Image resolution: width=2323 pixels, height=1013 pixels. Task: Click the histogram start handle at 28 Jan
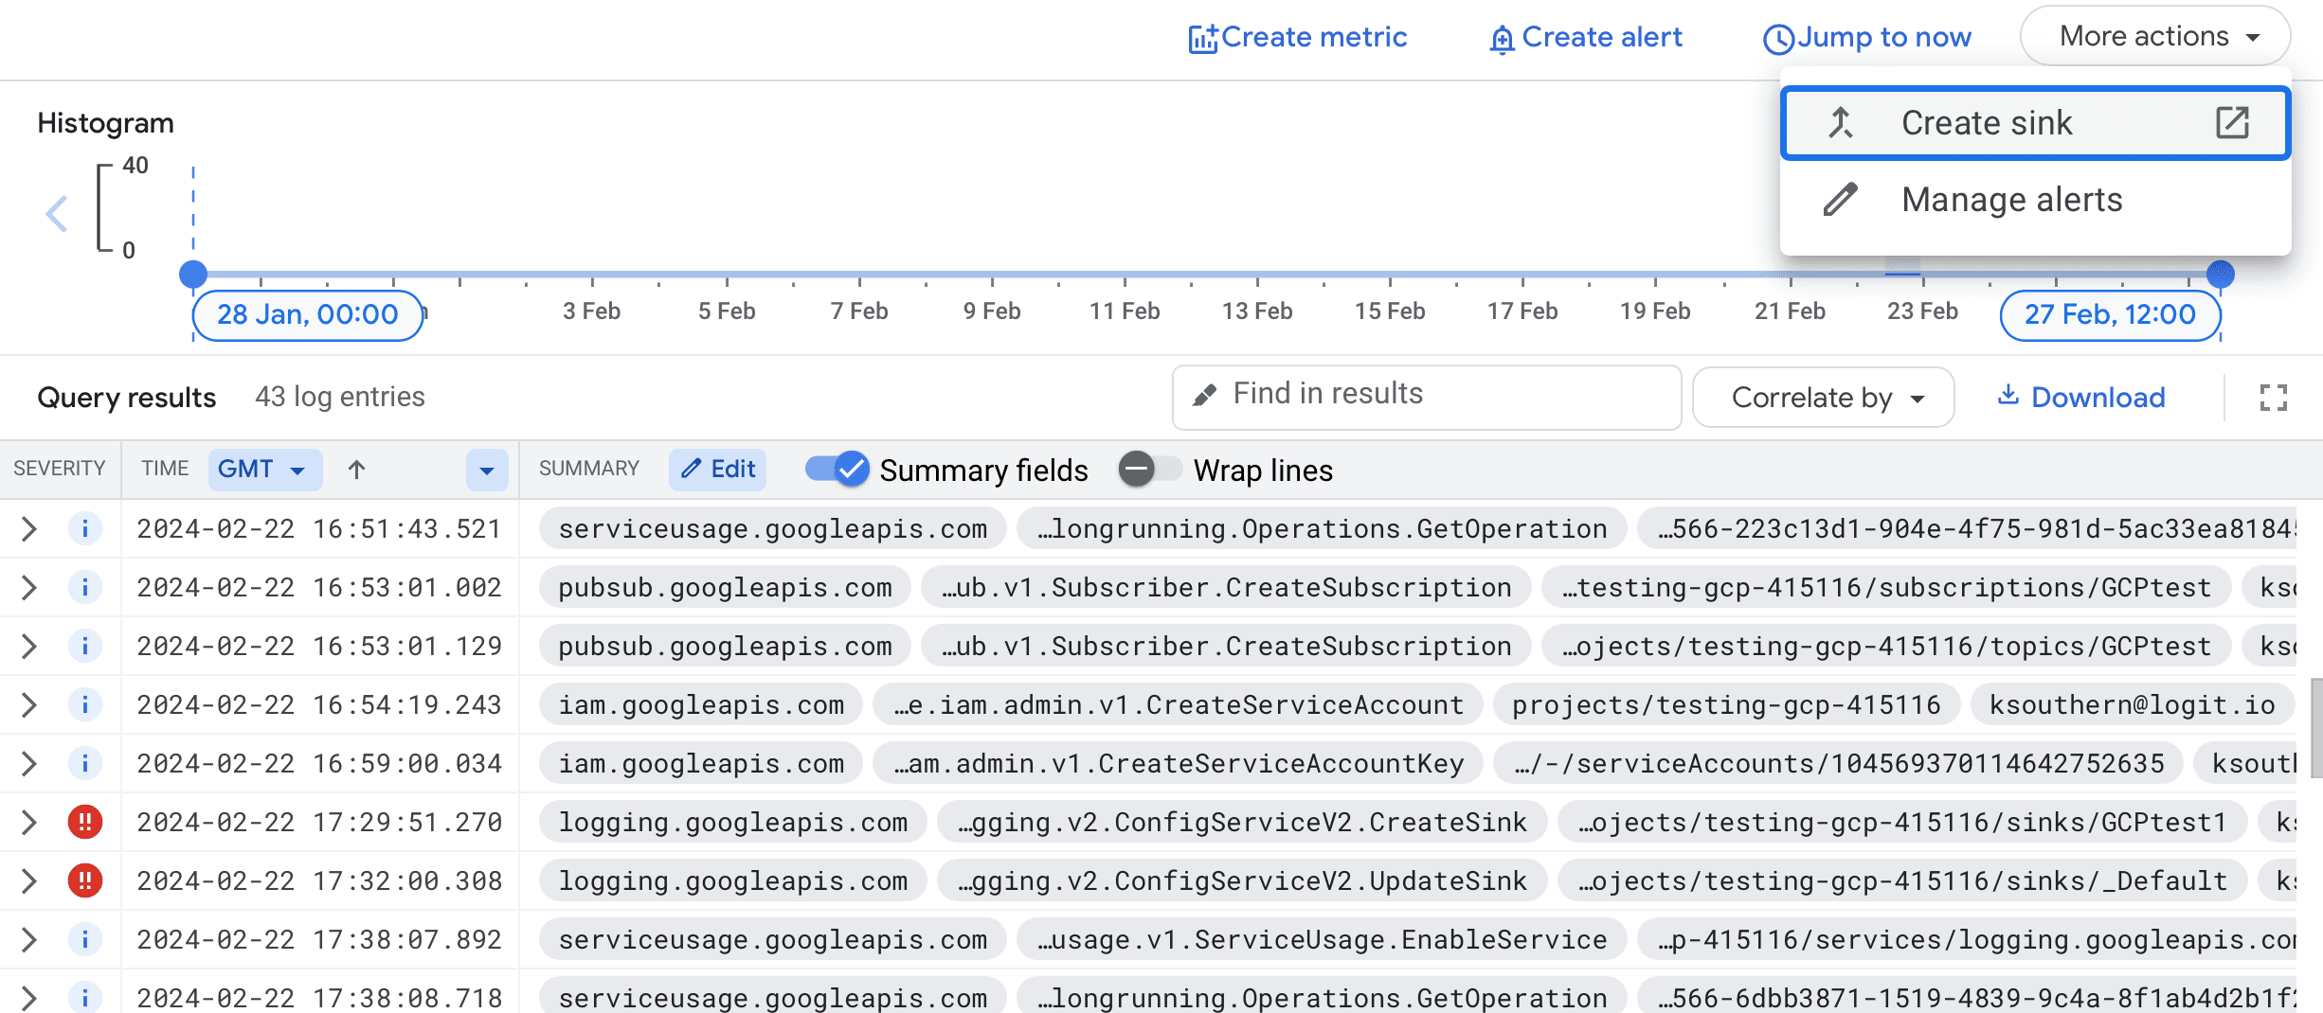pos(193,275)
